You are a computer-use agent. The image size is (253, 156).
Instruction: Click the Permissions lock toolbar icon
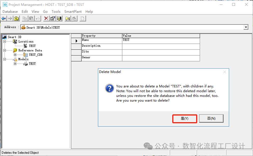[59, 18]
